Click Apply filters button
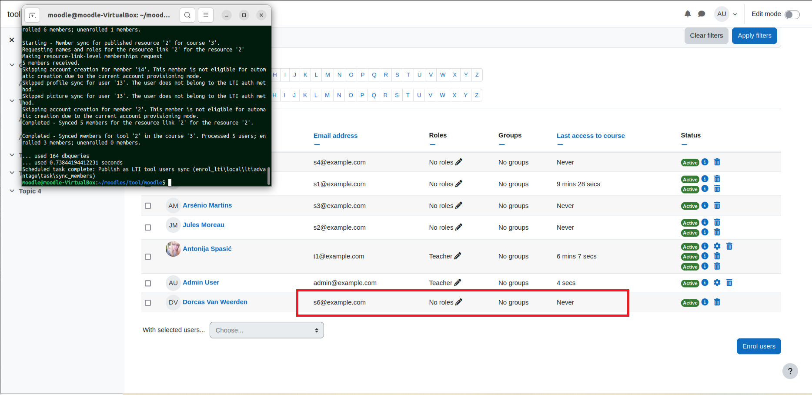The width and height of the screenshot is (812, 395). [x=755, y=36]
